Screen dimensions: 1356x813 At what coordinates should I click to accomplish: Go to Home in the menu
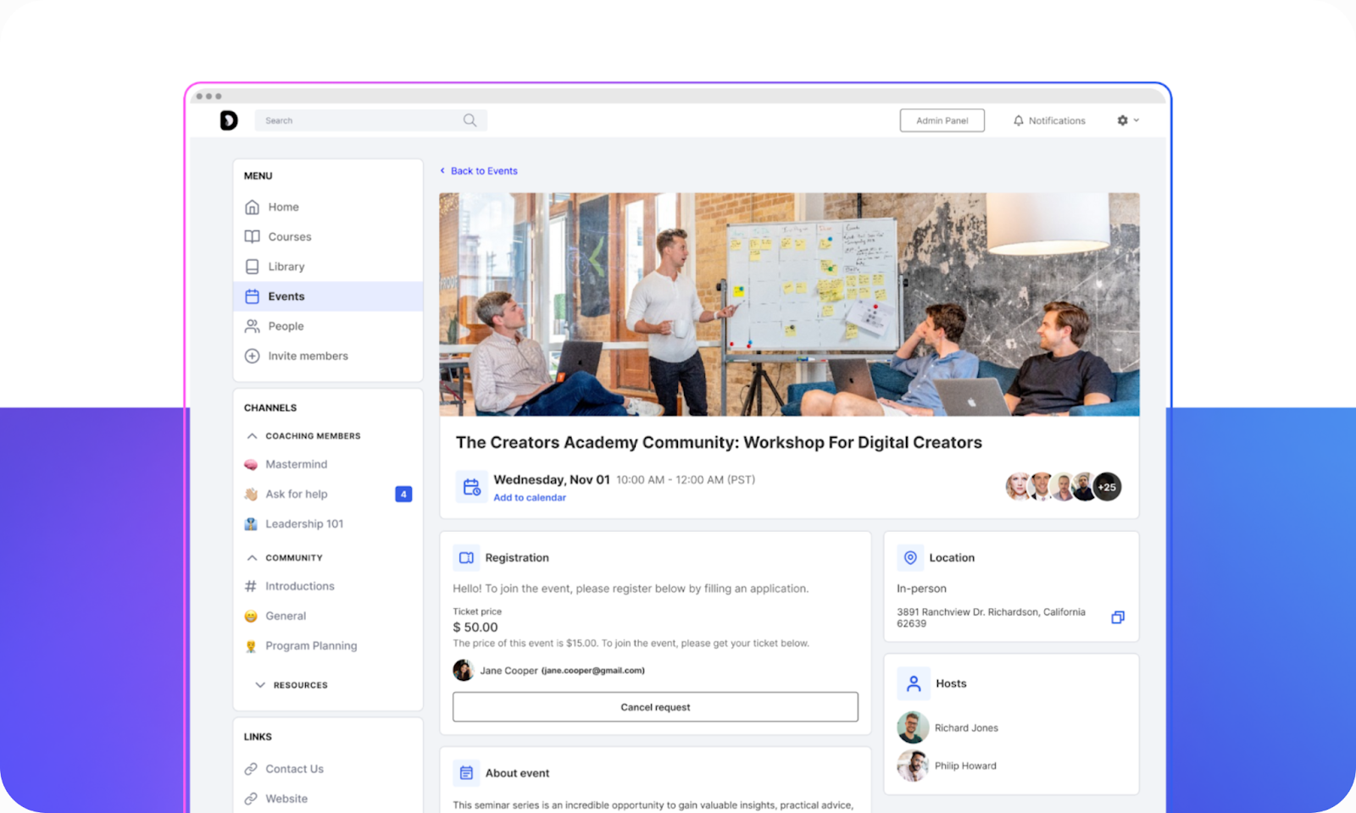click(x=328, y=207)
